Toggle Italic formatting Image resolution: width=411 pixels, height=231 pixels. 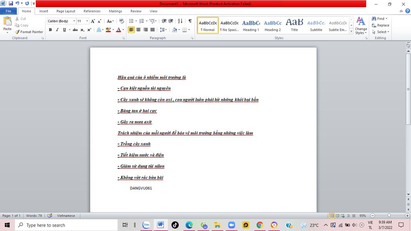[x=57, y=30]
